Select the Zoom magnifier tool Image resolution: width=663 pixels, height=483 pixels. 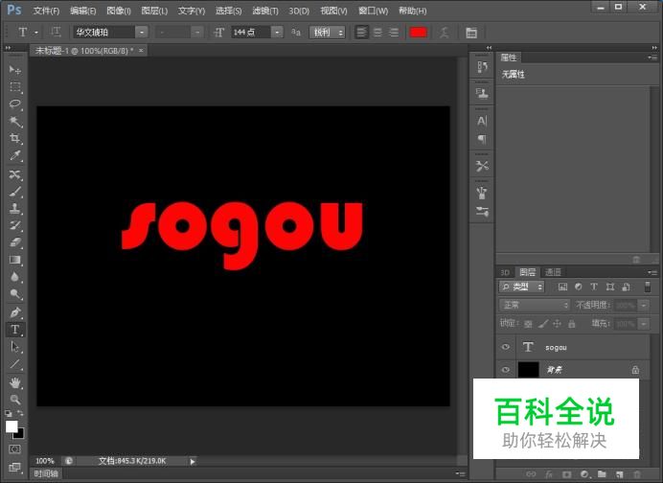coord(15,399)
